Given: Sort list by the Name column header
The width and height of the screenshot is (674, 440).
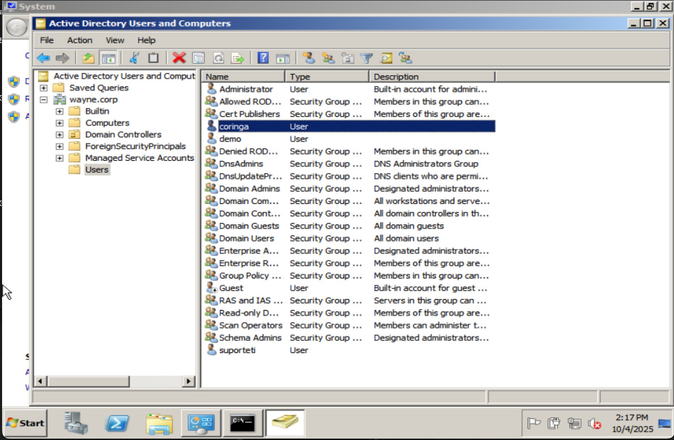Looking at the screenshot, I should click(243, 77).
